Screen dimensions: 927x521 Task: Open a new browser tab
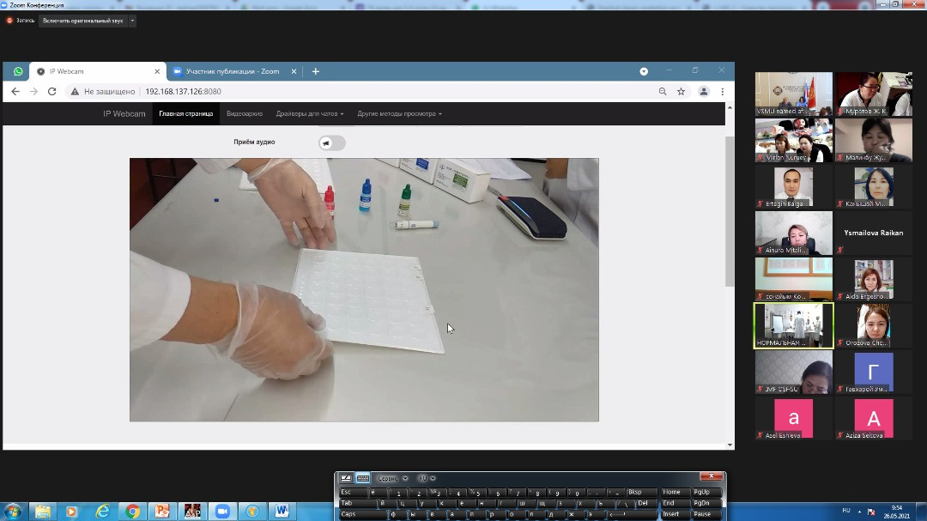pyautogui.click(x=316, y=71)
